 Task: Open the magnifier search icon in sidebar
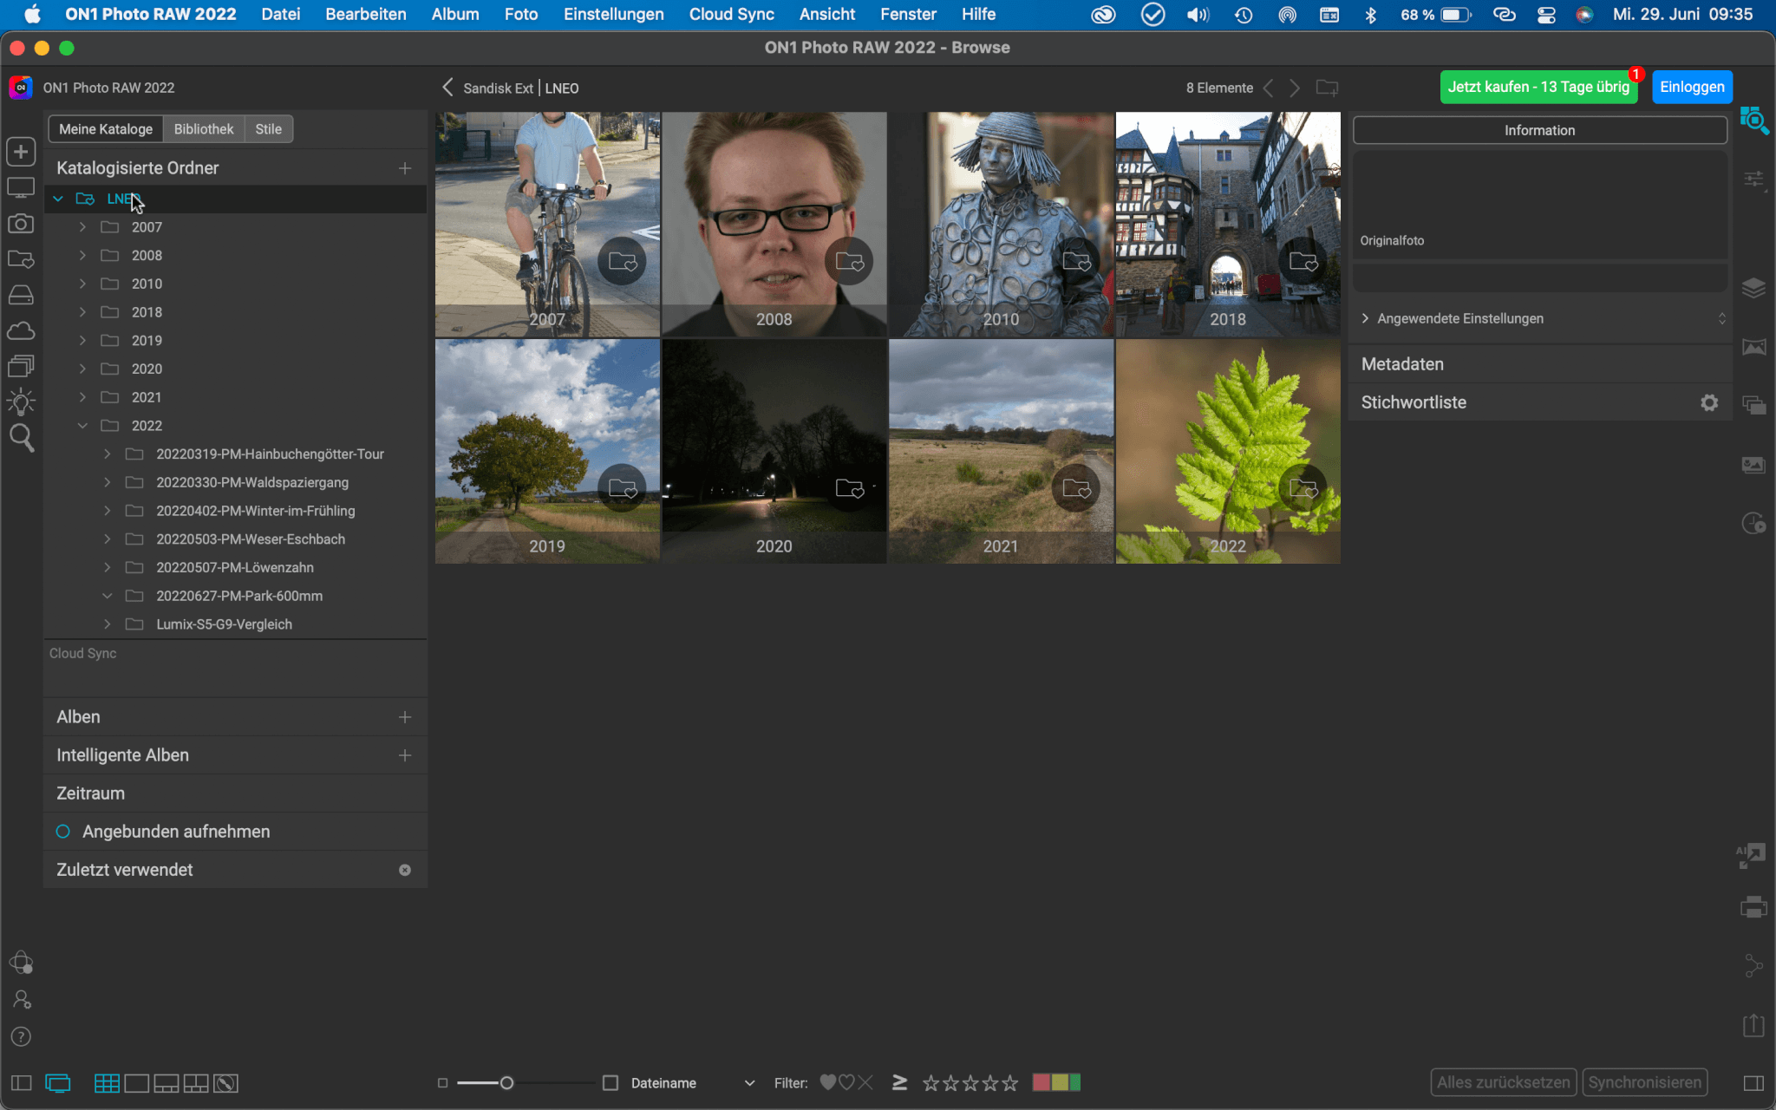click(21, 438)
